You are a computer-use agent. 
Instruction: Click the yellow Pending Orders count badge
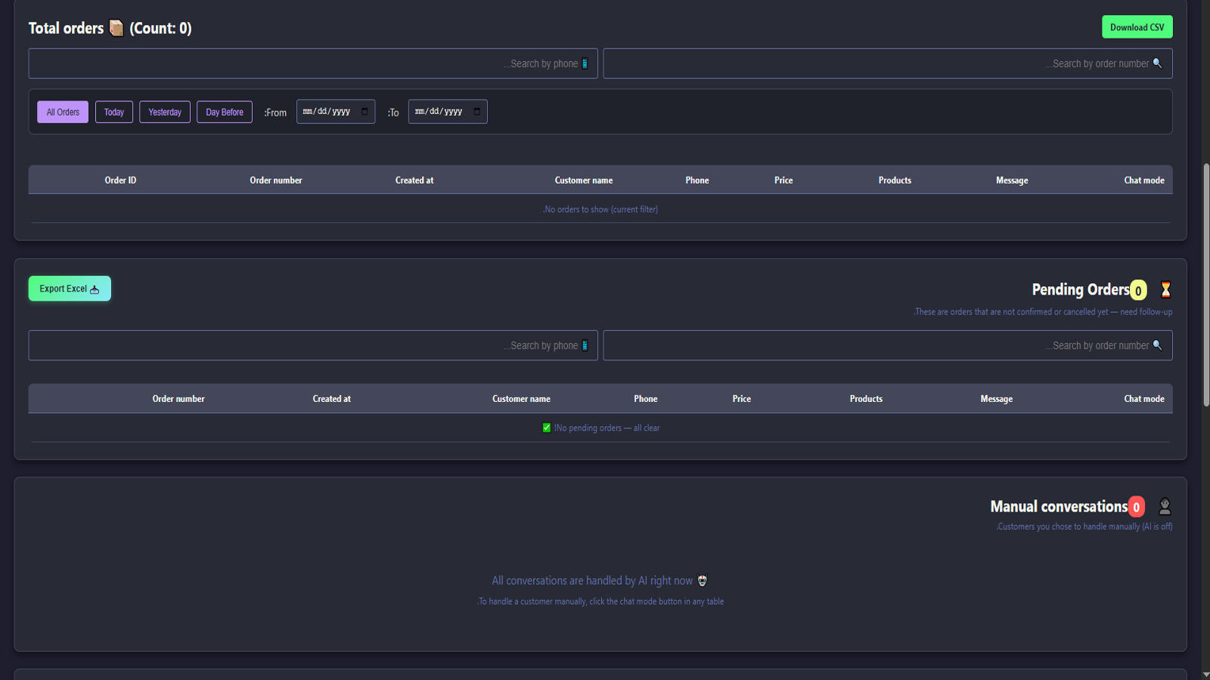click(1138, 290)
